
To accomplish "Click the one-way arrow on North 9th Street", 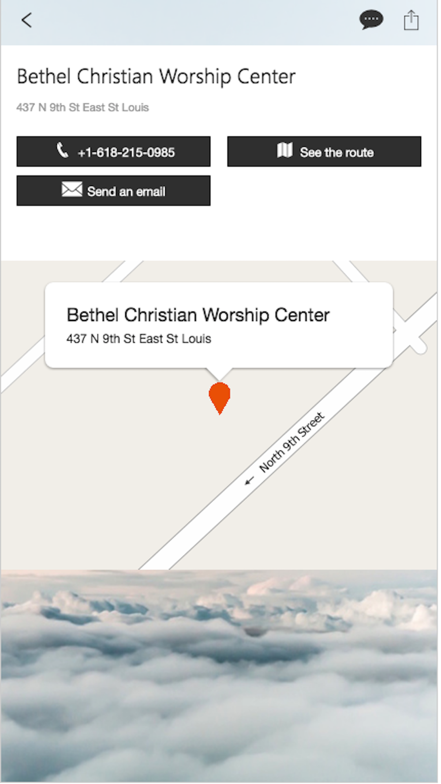I will pos(249,481).
